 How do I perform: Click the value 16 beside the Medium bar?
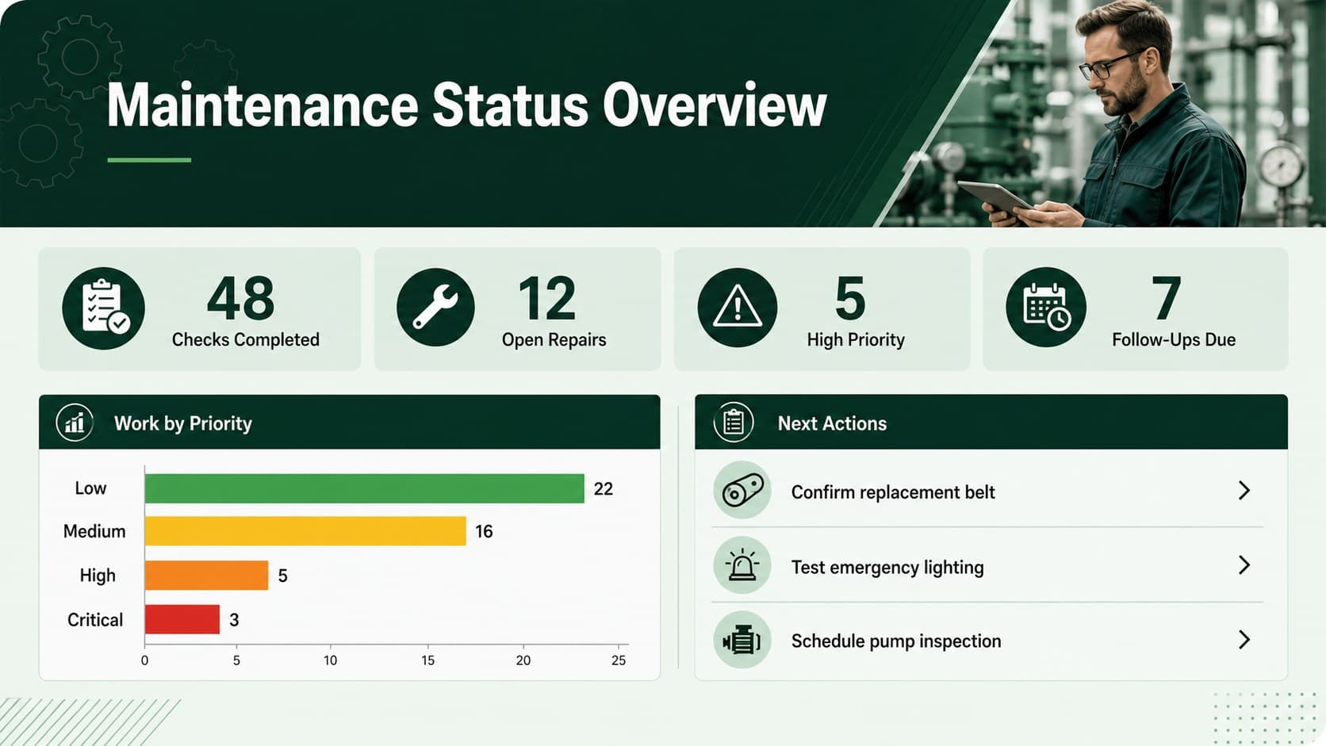point(484,531)
